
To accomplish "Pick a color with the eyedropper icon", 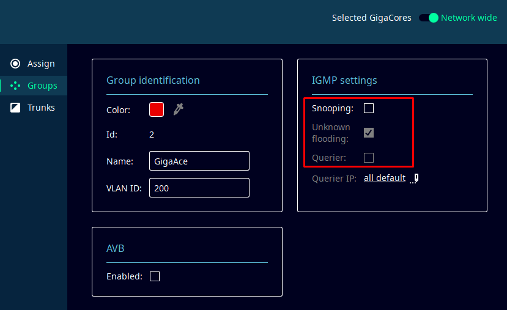I will pos(178,109).
